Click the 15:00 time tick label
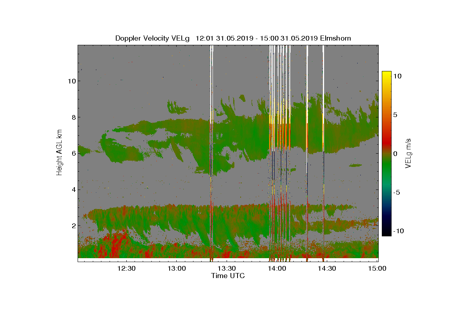 click(377, 268)
